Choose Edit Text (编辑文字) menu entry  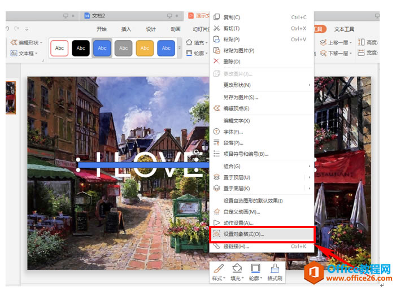[x=262, y=121]
